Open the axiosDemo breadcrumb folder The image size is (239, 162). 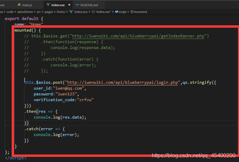[x=25, y=12]
